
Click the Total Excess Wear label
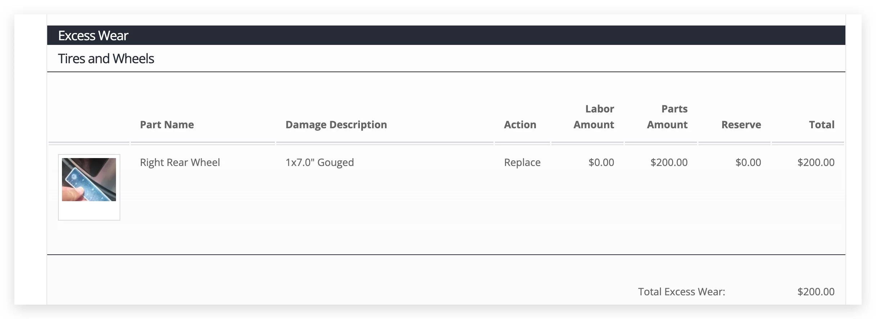(681, 292)
